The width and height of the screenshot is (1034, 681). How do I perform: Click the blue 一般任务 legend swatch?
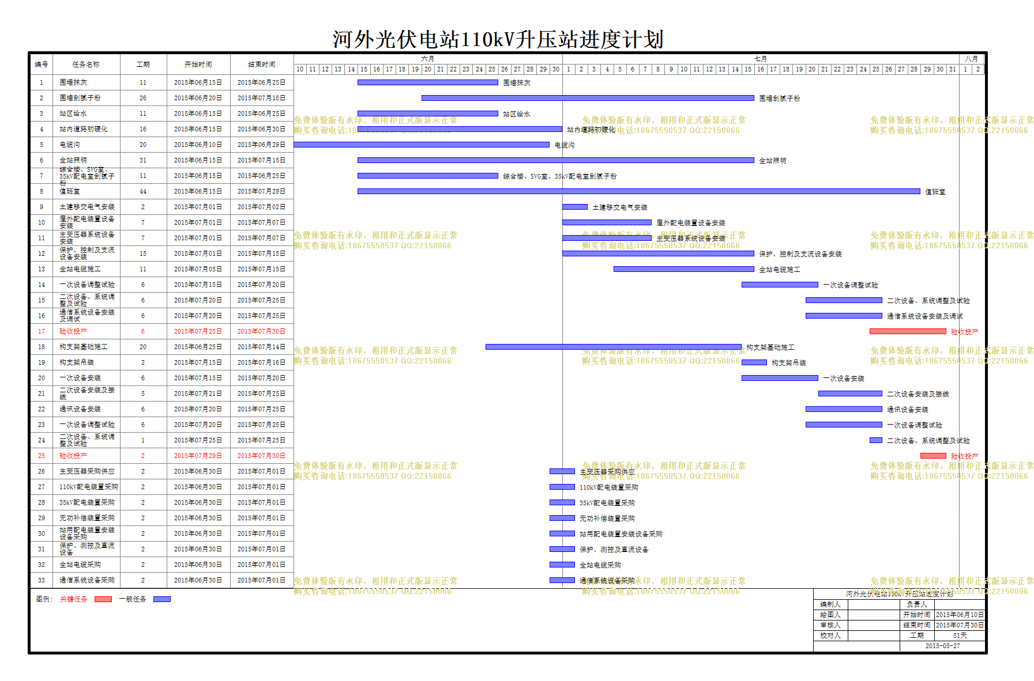[162, 599]
